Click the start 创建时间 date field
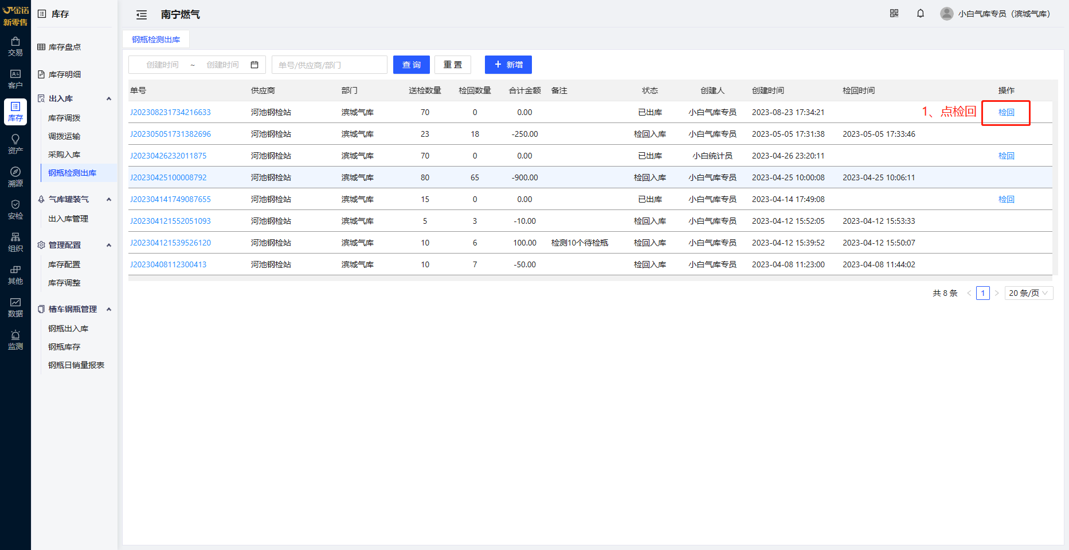 [x=162, y=65]
